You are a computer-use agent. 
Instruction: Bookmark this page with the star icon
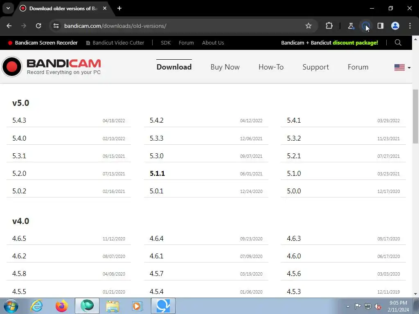tap(309, 26)
